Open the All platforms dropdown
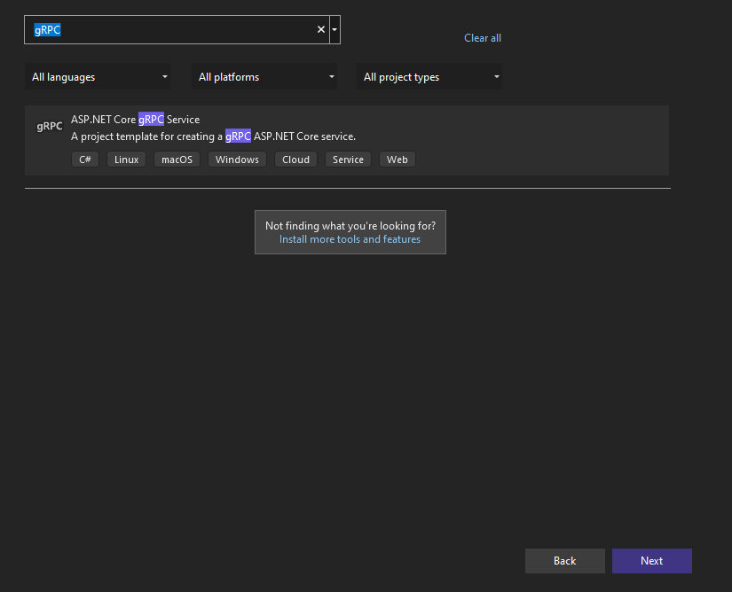This screenshot has height=592, width=732. (x=264, y=77)
